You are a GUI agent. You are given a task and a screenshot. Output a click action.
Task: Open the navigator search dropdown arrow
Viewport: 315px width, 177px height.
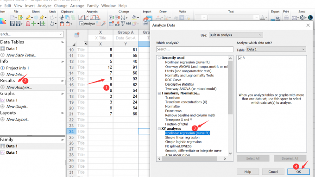61,34
